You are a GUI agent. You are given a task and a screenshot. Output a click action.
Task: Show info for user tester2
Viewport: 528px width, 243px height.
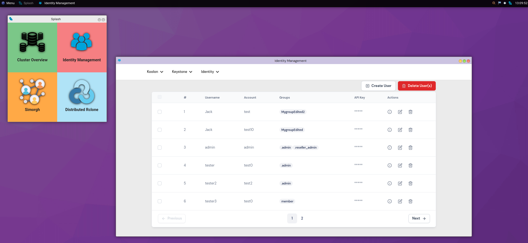[390, 183]
